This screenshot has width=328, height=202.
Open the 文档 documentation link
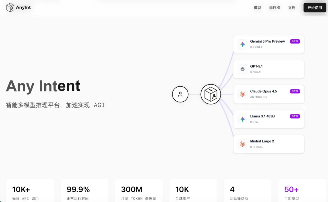(x=291, y=8)
